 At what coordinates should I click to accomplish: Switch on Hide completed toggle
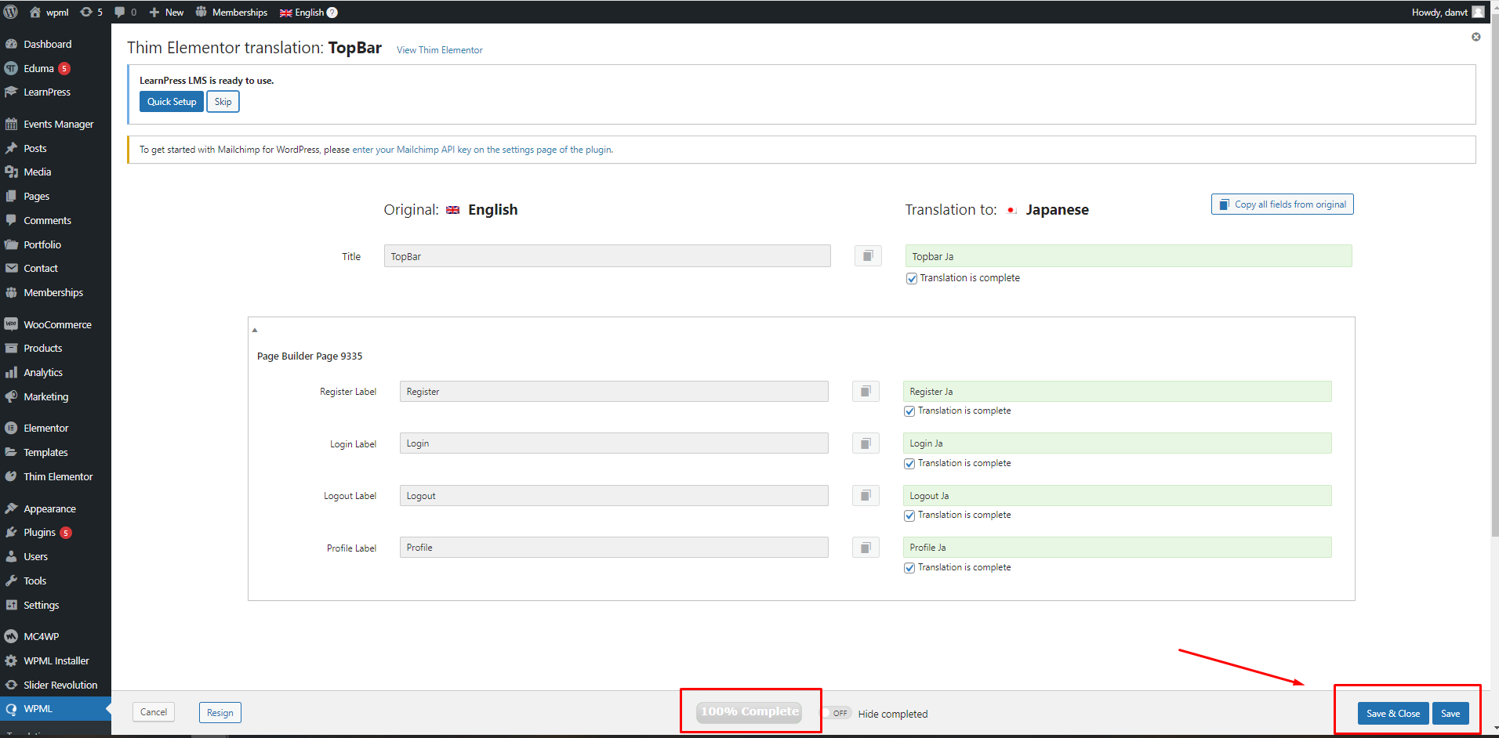pyautogui.click(x=837, y=713)
